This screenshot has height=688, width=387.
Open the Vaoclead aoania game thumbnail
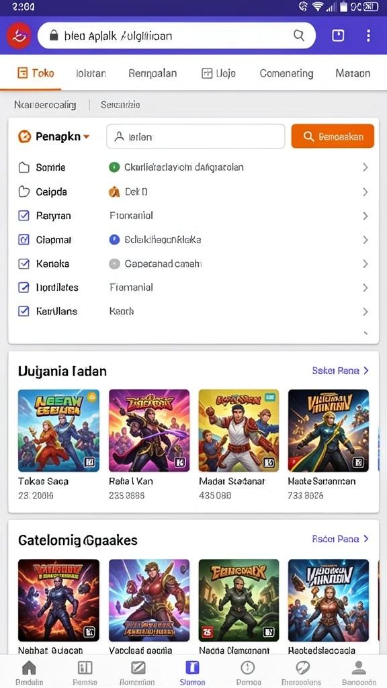click(x=149, y=600)
